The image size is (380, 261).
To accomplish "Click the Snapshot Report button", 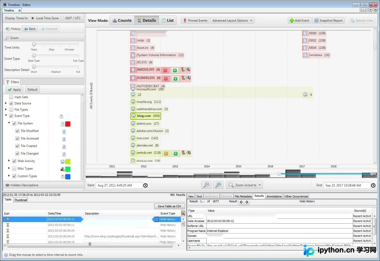I will 329,21.
